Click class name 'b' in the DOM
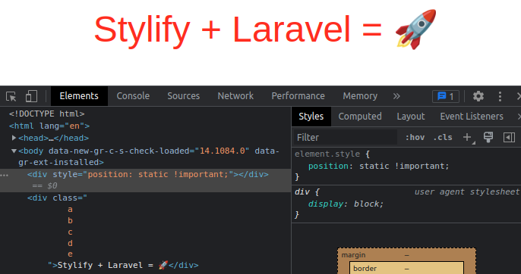Viewport: 521px width, 274px height. click(x=70, y=220)
